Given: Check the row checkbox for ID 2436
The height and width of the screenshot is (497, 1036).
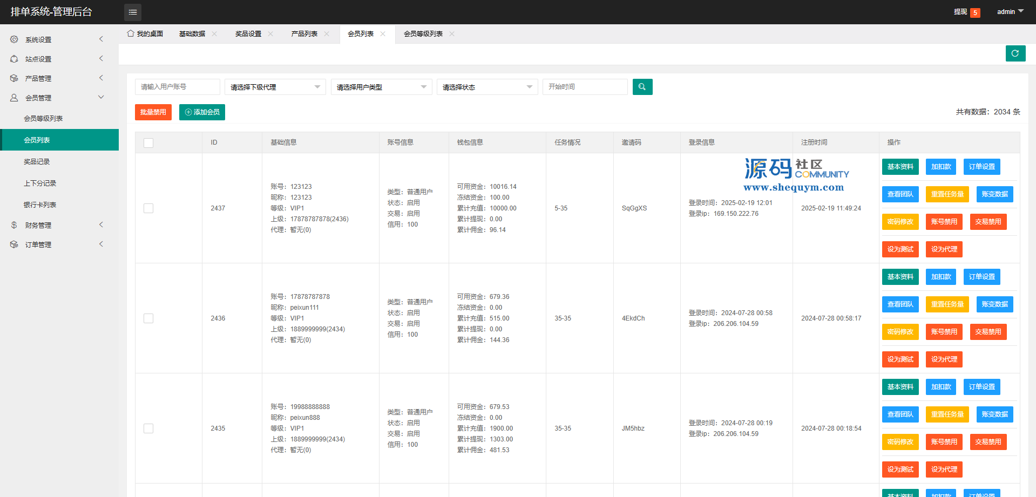Looking at the screenshot, I should (148, 318).
